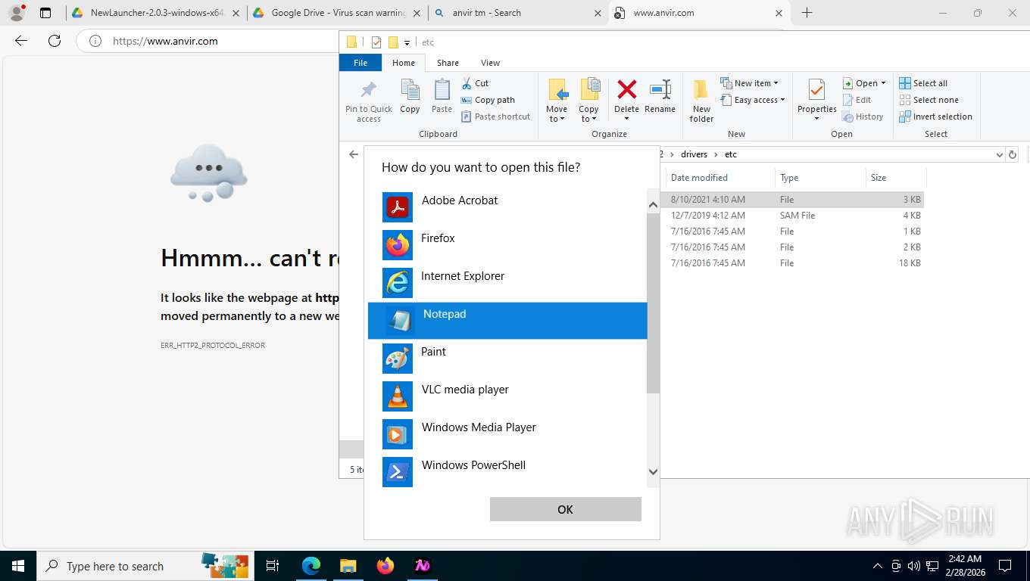This screenshot has width=1030, height=581.
Task: Click Invert selection in ribbon
Action: point(935,117)
